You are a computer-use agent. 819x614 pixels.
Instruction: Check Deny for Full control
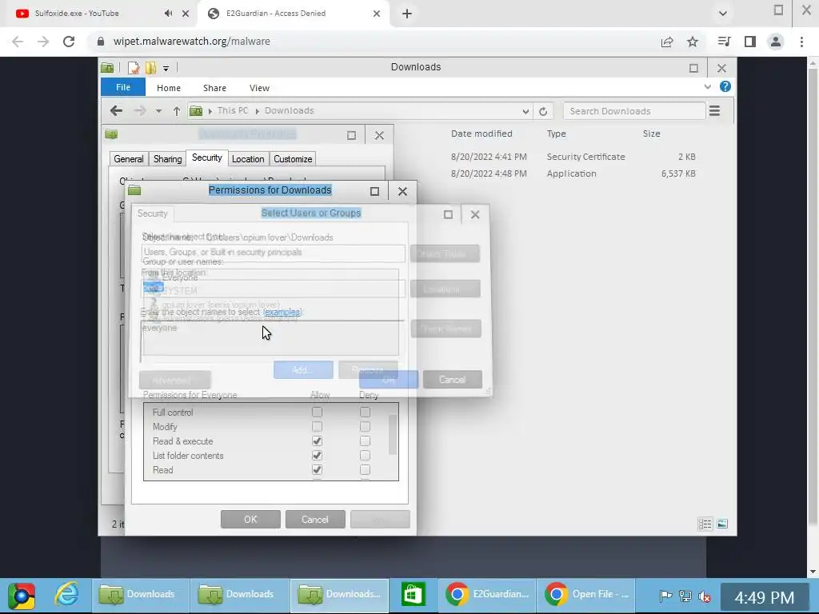365,413
